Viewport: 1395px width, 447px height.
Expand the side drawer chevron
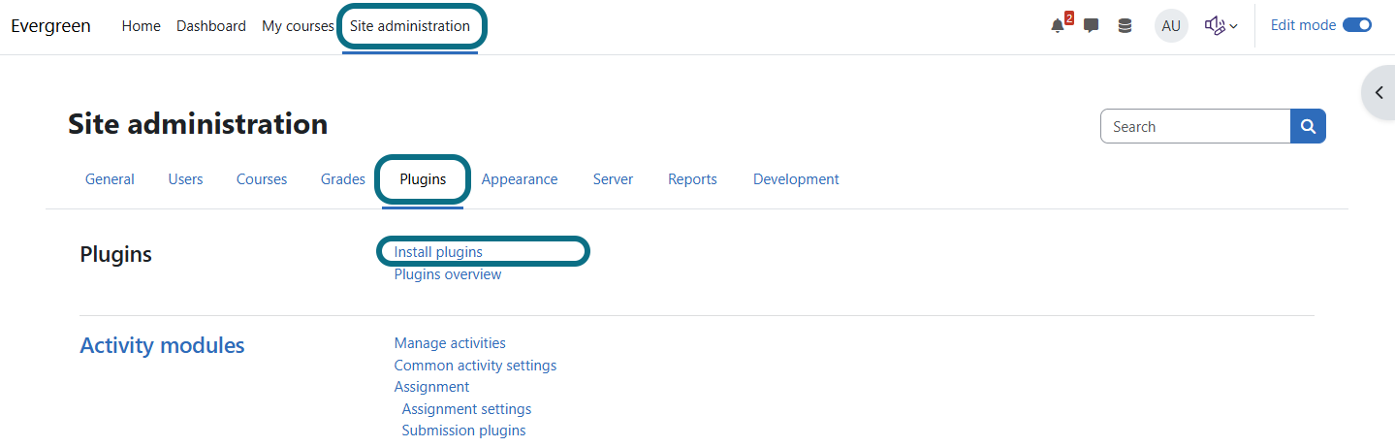tap(1379, 93)
